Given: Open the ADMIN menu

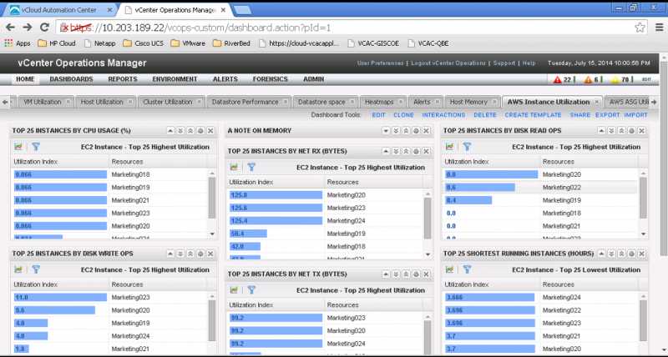Looking at the screenshot, I should tap(314, 79).
